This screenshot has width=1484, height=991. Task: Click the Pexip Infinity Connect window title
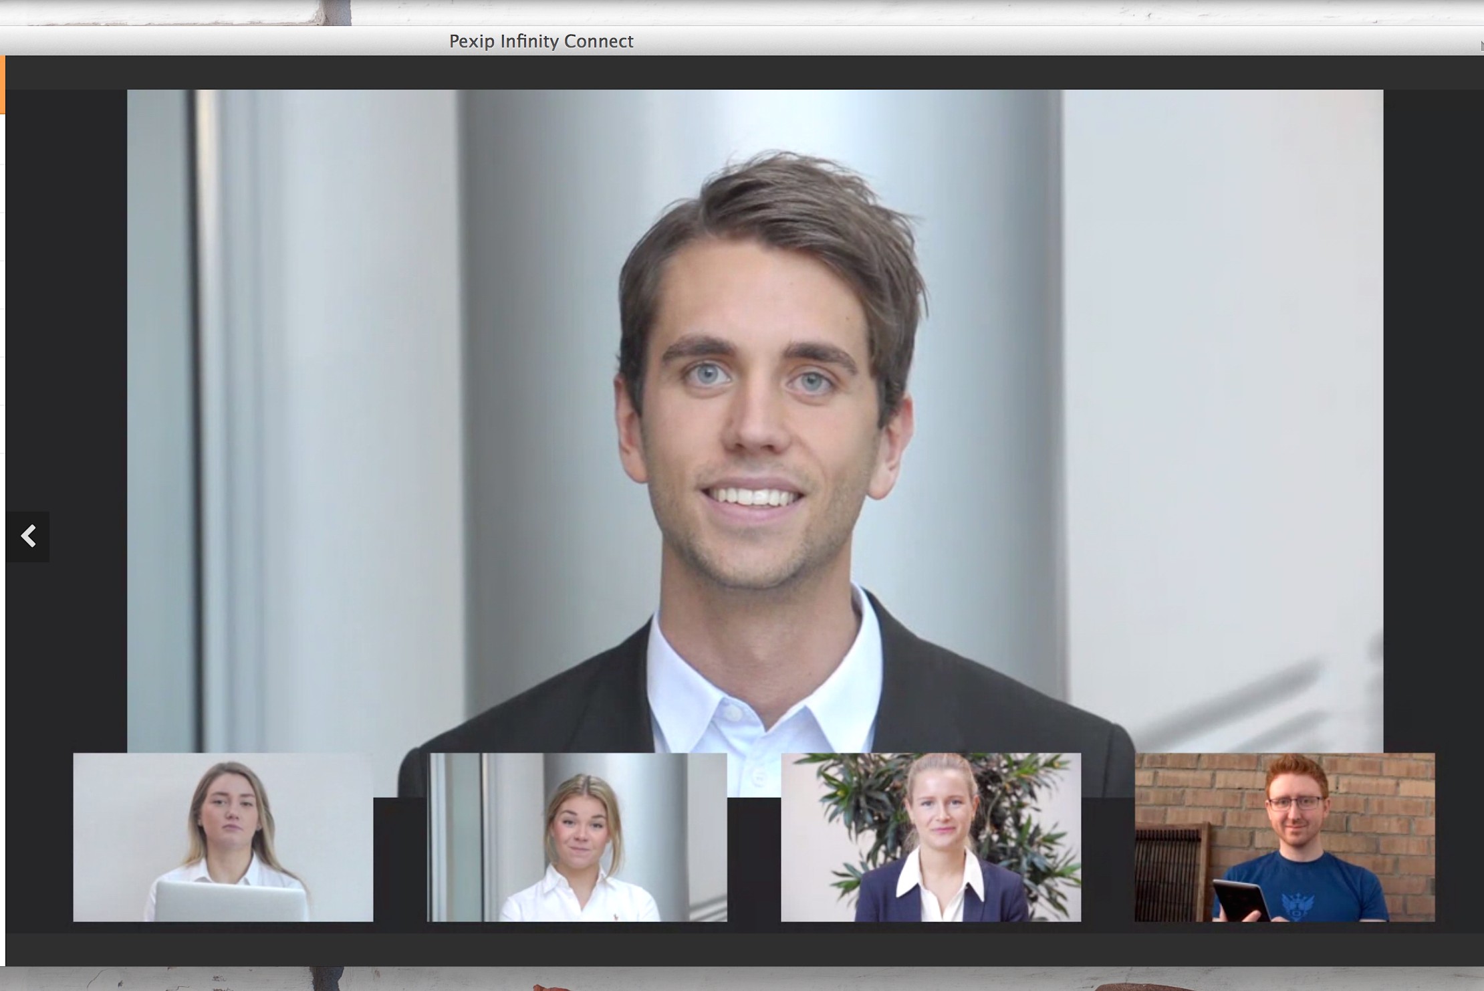pos(541,41)
